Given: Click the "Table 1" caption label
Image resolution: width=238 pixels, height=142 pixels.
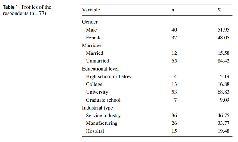Looking at the screenshot, I should (x=11, y=7).
